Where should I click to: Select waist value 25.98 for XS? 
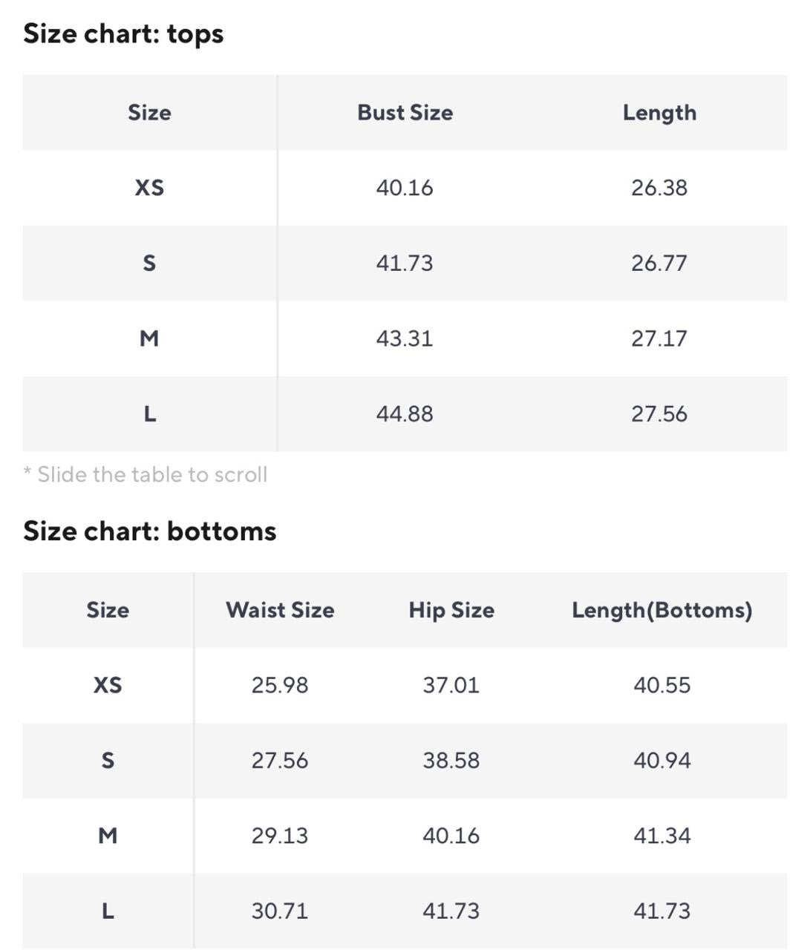280,685
